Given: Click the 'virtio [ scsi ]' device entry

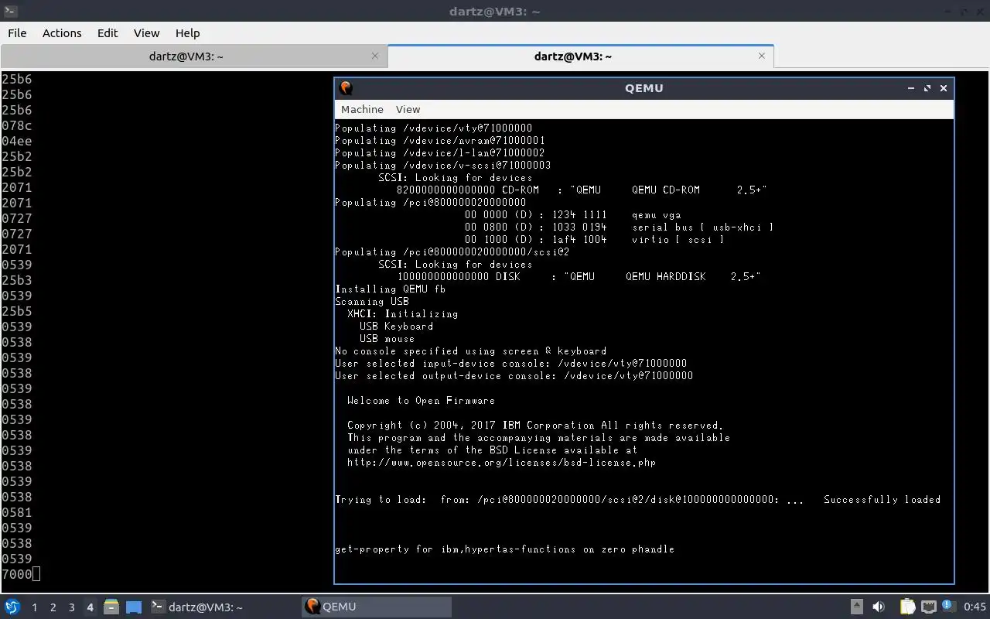Looking at the screenshot, I should coord(678,240).
